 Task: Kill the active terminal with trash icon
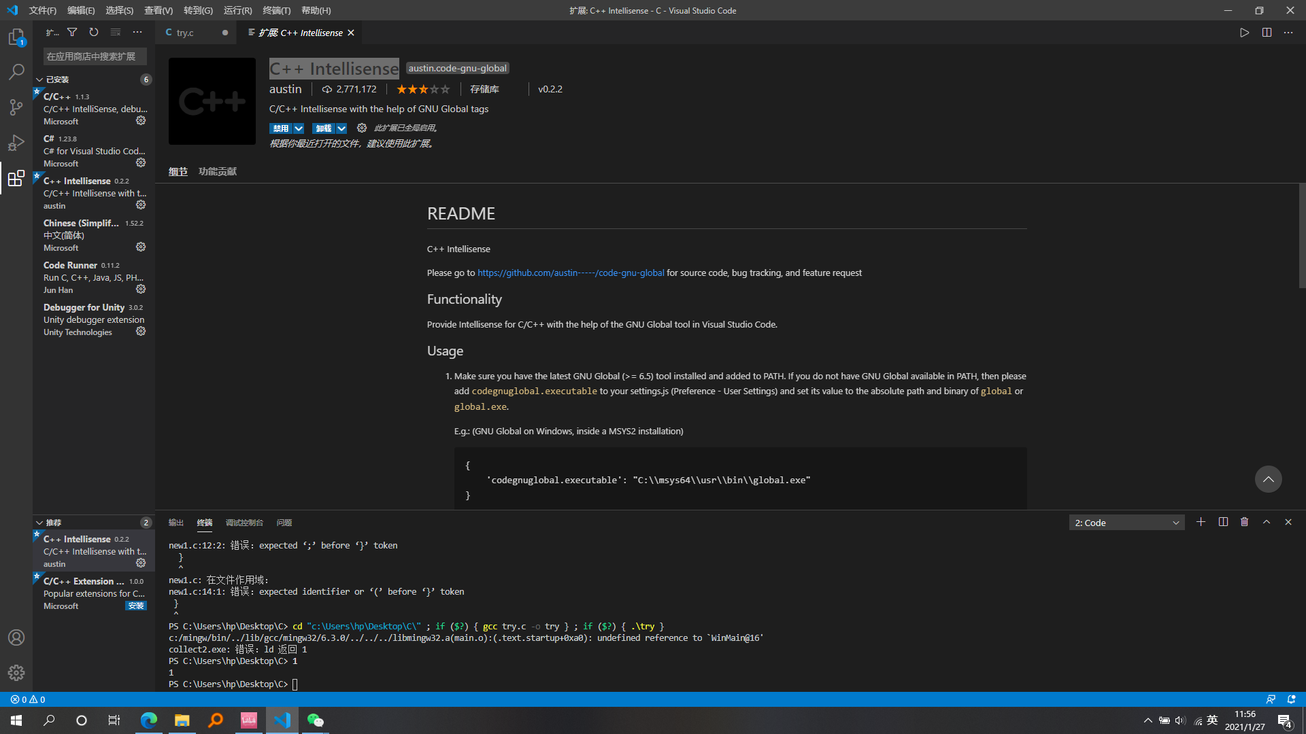click(x=1245, y=522)
